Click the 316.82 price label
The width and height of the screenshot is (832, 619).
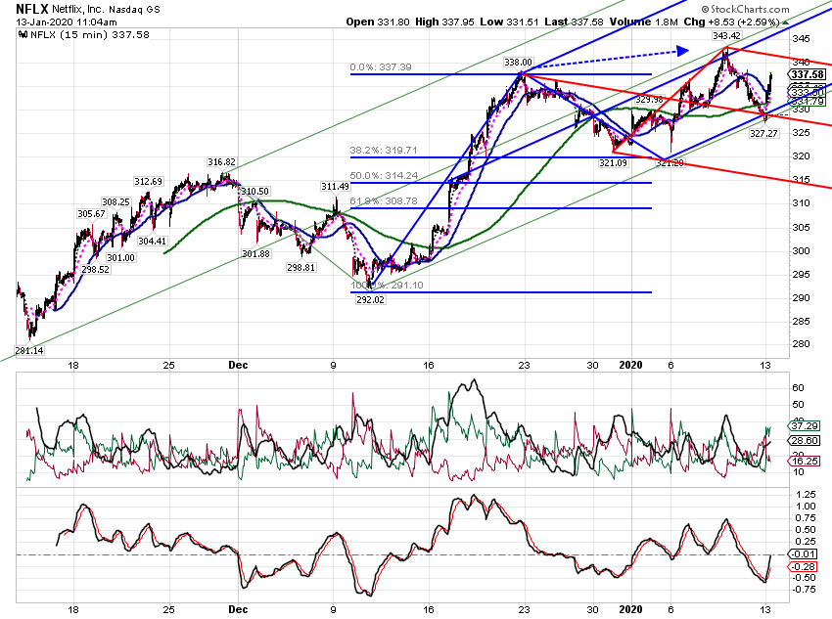pyautogui.click(x=221, y=162)
